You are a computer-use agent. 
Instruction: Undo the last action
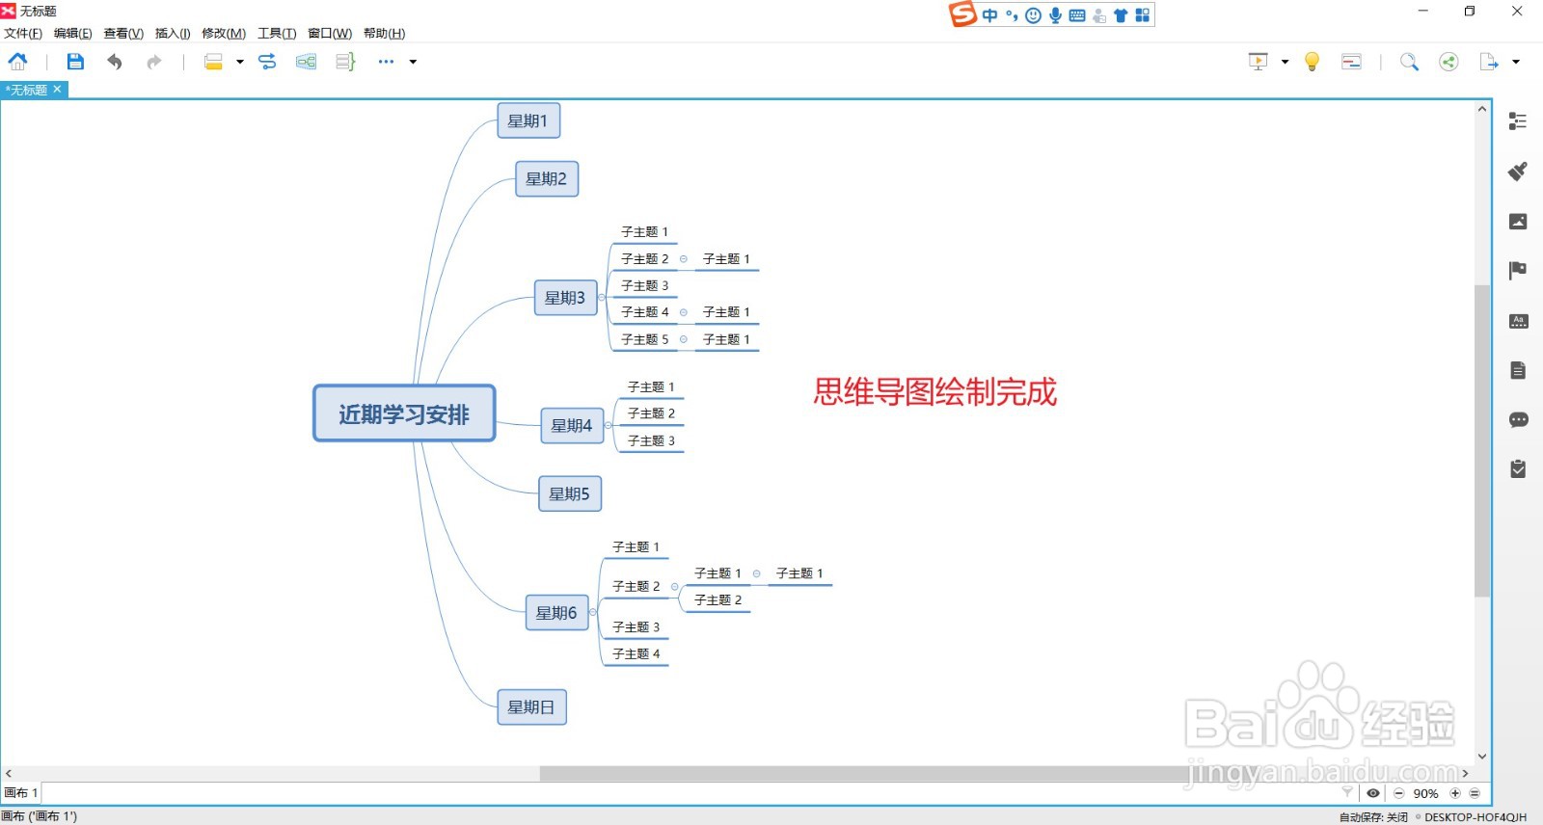tap(115, 62)
